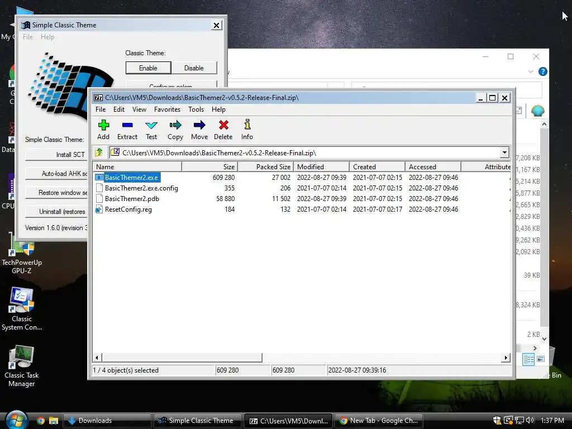Image resolution: width=572 pixels, height=429 pixels.
Task: Click Windows Security shield tray icon
Action: pyautogui.click(x=497, y=420)
